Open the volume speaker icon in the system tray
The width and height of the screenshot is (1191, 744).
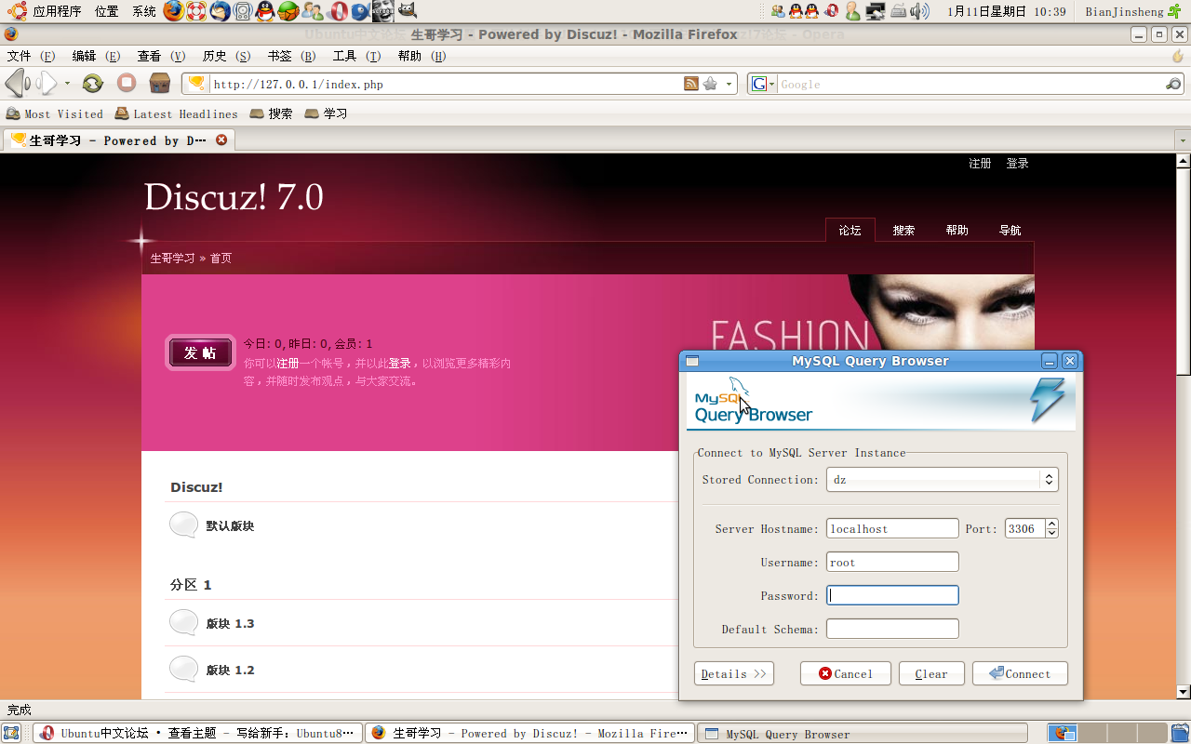(919, 11)
